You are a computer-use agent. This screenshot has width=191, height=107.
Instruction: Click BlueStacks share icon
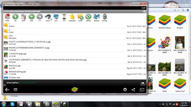click(x=133, y=90)
